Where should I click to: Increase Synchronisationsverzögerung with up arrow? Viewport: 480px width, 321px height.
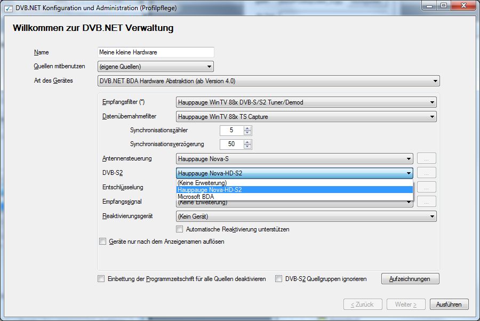coord(247,142)
